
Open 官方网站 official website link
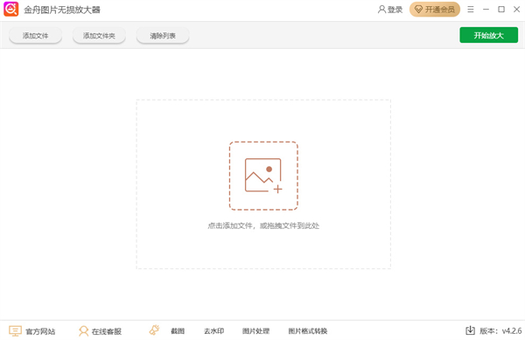[x=31, y=331]
